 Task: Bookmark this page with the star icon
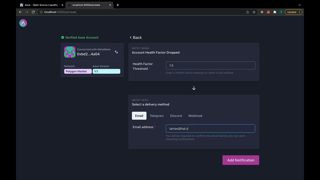(254, 12)
